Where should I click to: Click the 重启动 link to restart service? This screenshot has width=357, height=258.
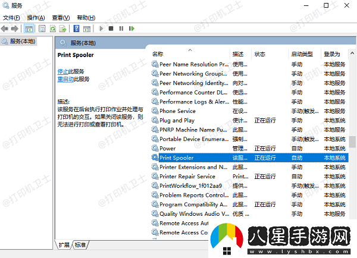click(65, 78)
